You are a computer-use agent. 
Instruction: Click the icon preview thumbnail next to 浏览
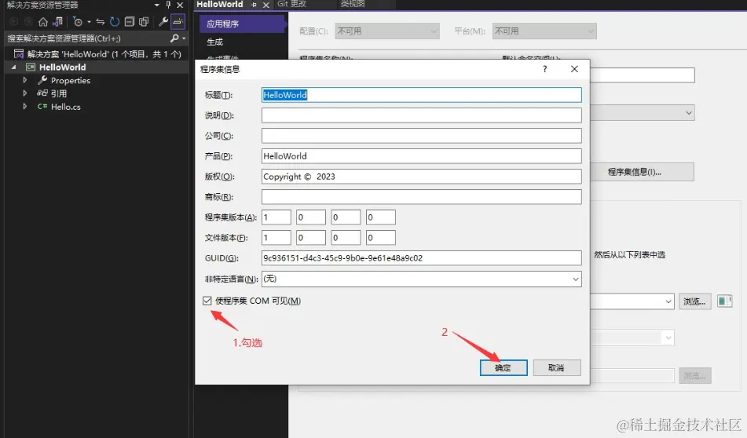[x=724, y=301]
